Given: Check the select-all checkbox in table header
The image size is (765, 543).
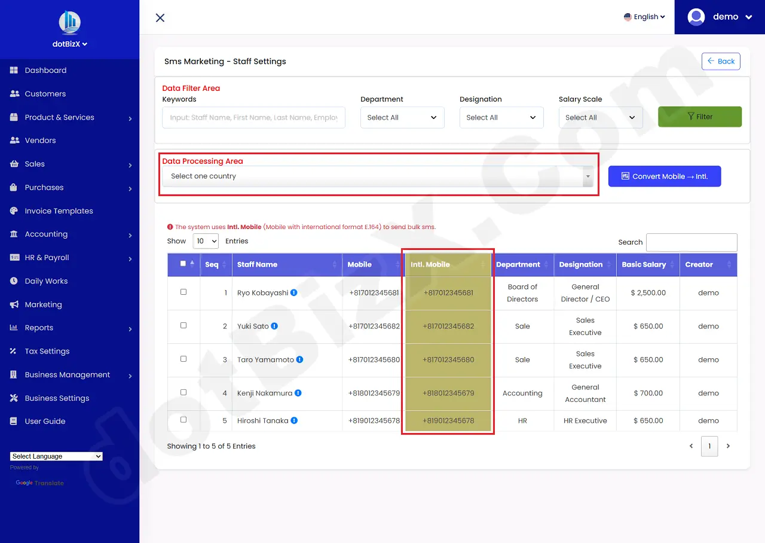Looking at the screenshot, I should pyautogui.click(x=183, y=264).
